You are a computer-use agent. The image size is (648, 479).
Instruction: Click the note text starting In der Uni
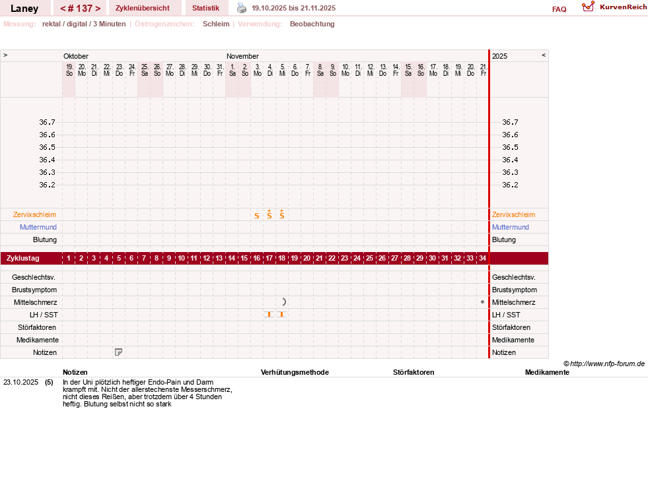(x=147, y=393)
